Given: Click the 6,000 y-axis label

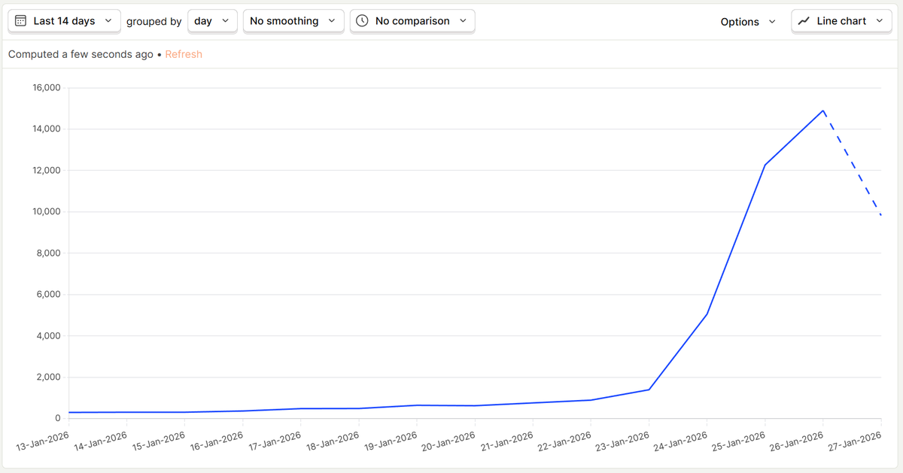Looking at the screenshot, I should pos(47,295).
